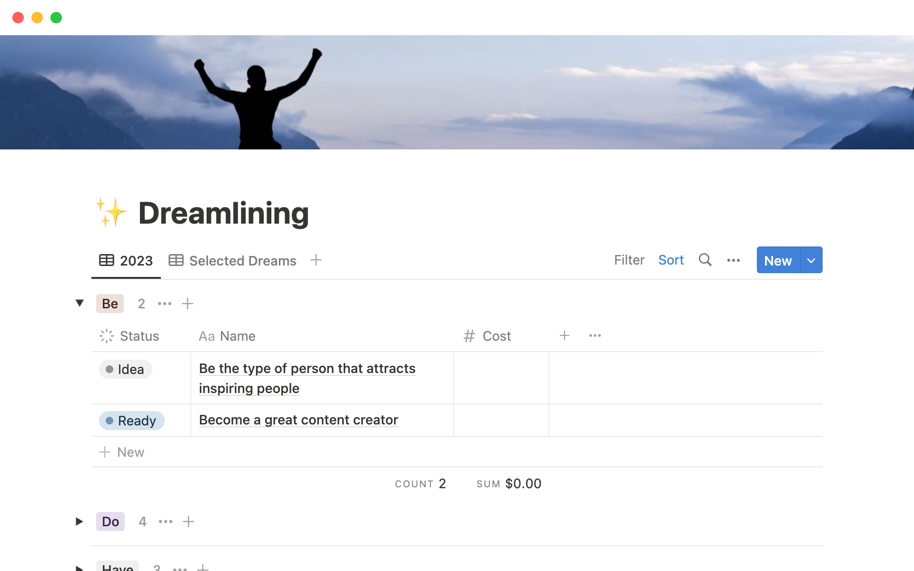Open Do group options ellipsis
The width and height of the screenshot is (914, 571).
tap(166, 522)
